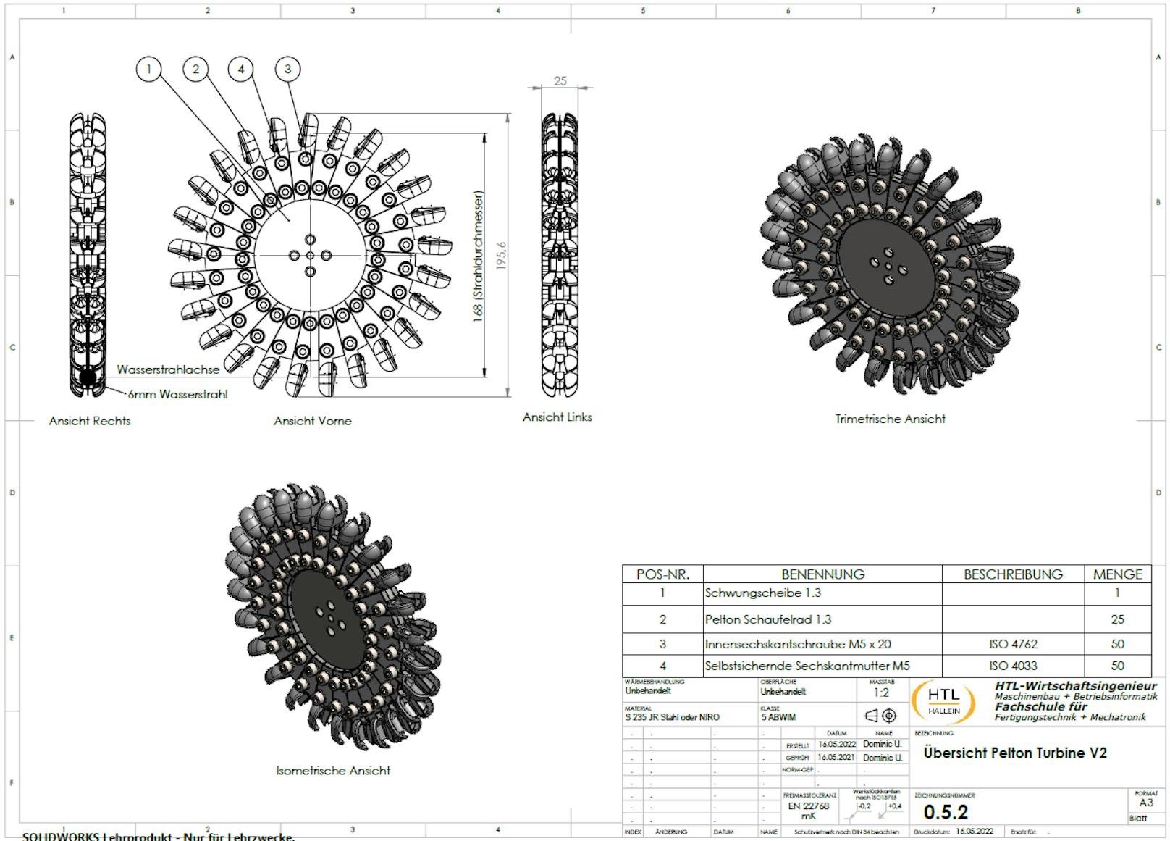Click the Druckdatum 16.05.2022
The height and width of the screenshot is (841, 1170).
click(x=975, y=832)
